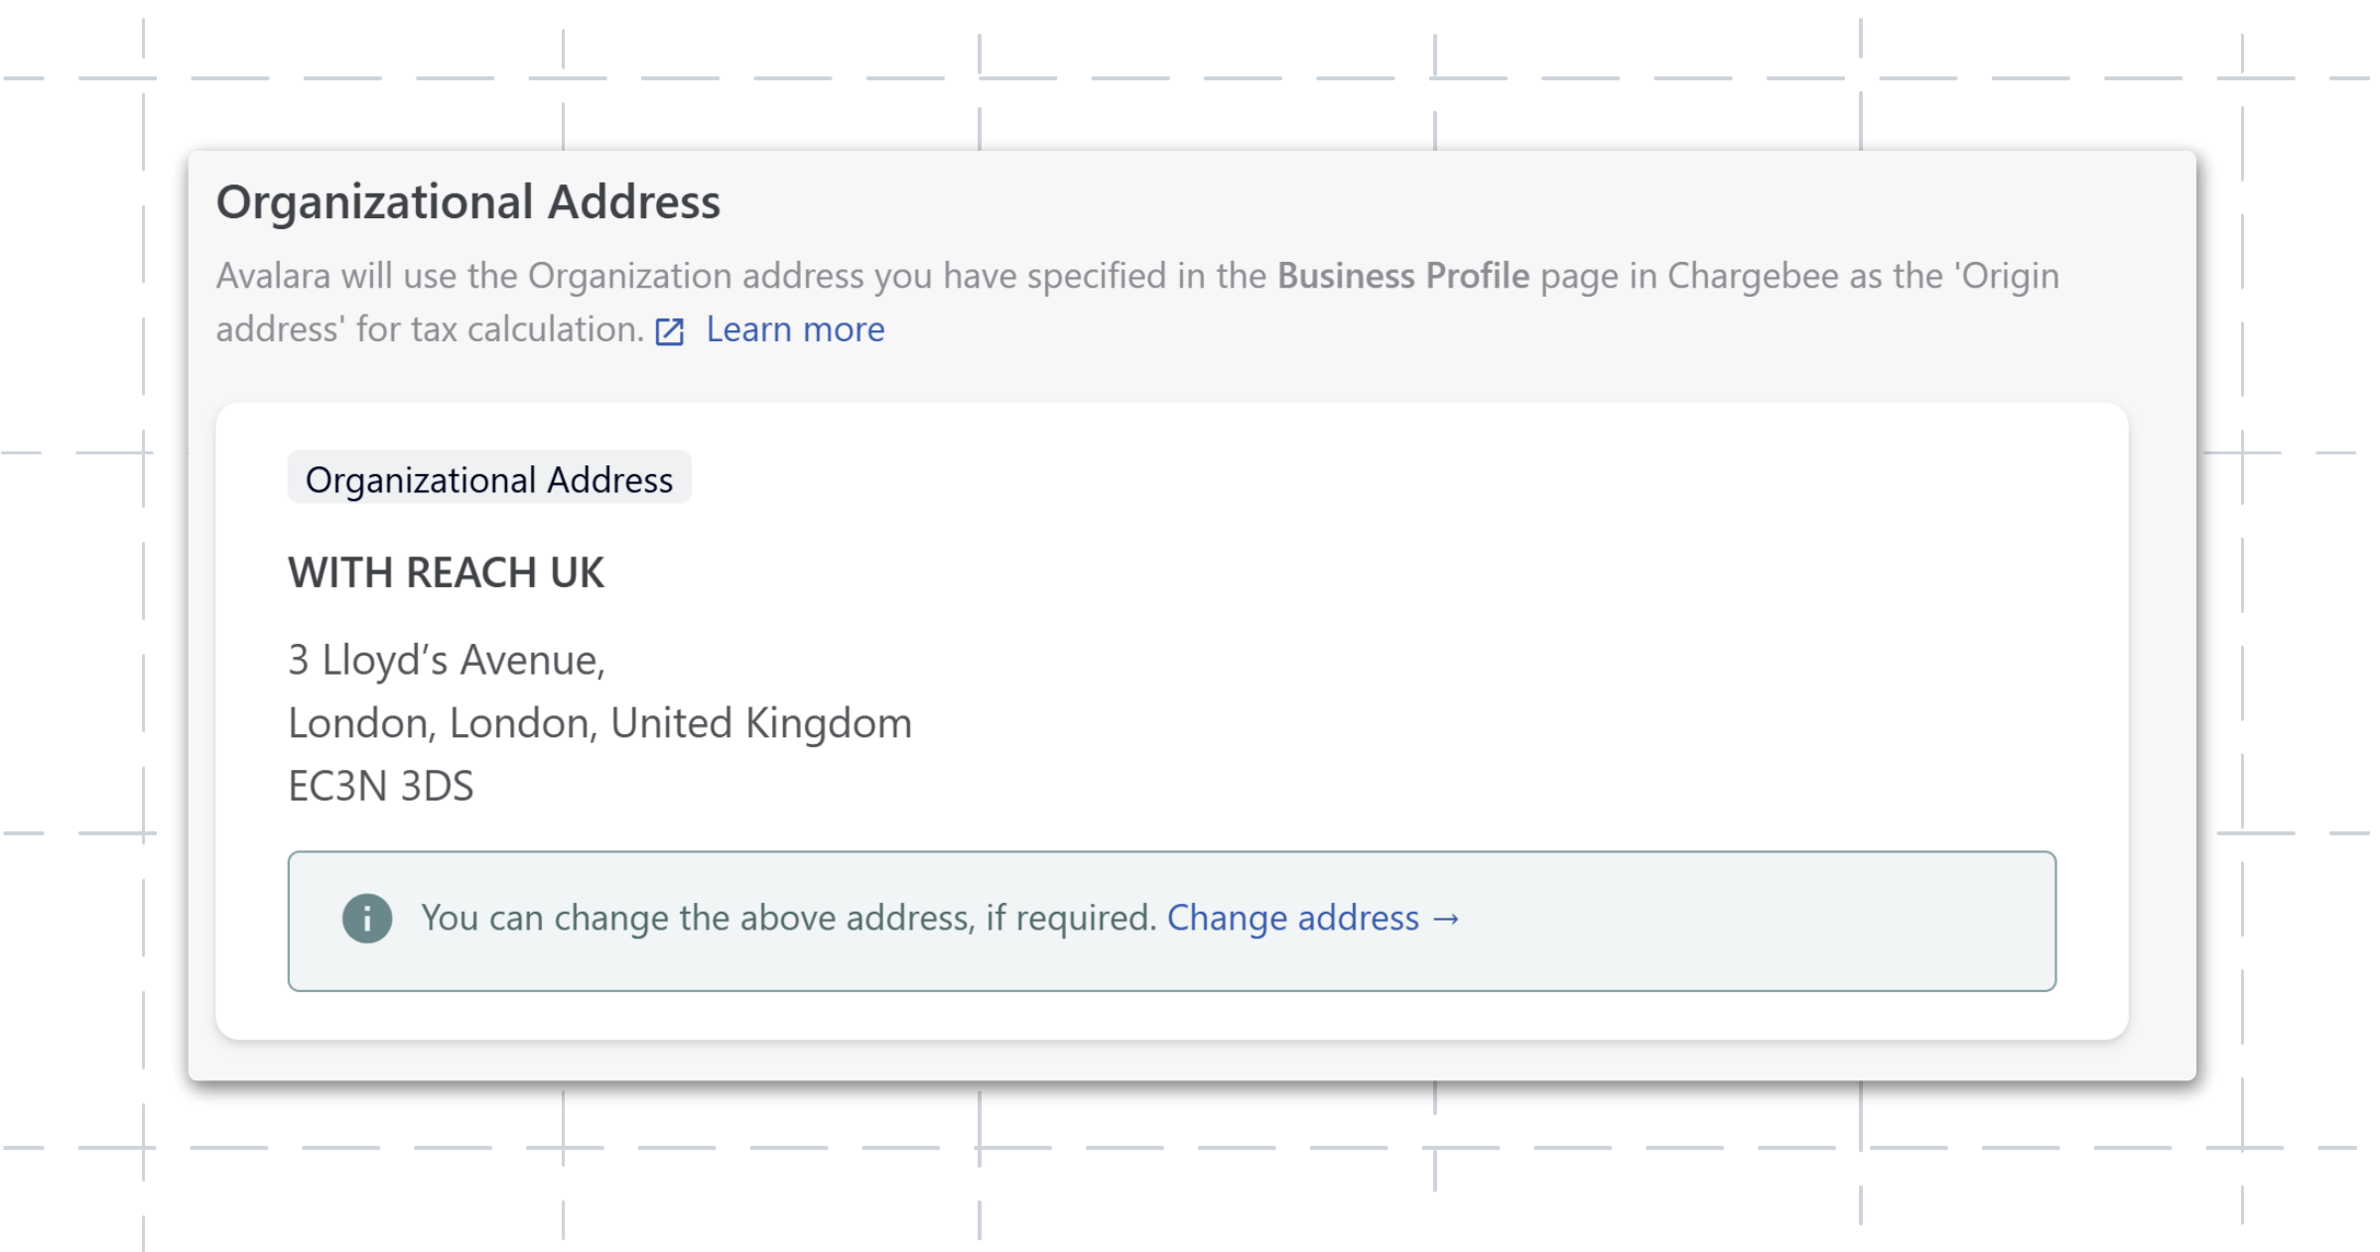Click the bold Business Profile text
The width and height of the screenshot is (2380, 1252).
1403,276
